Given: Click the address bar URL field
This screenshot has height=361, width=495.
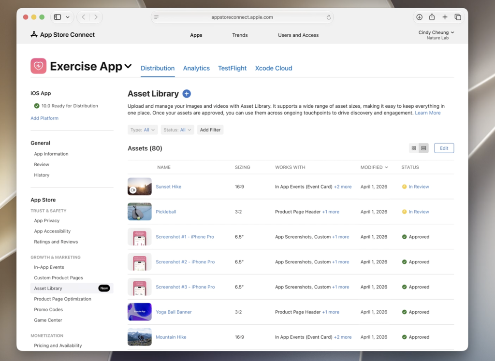Looking at the screenshot, I should coord(242,17).
